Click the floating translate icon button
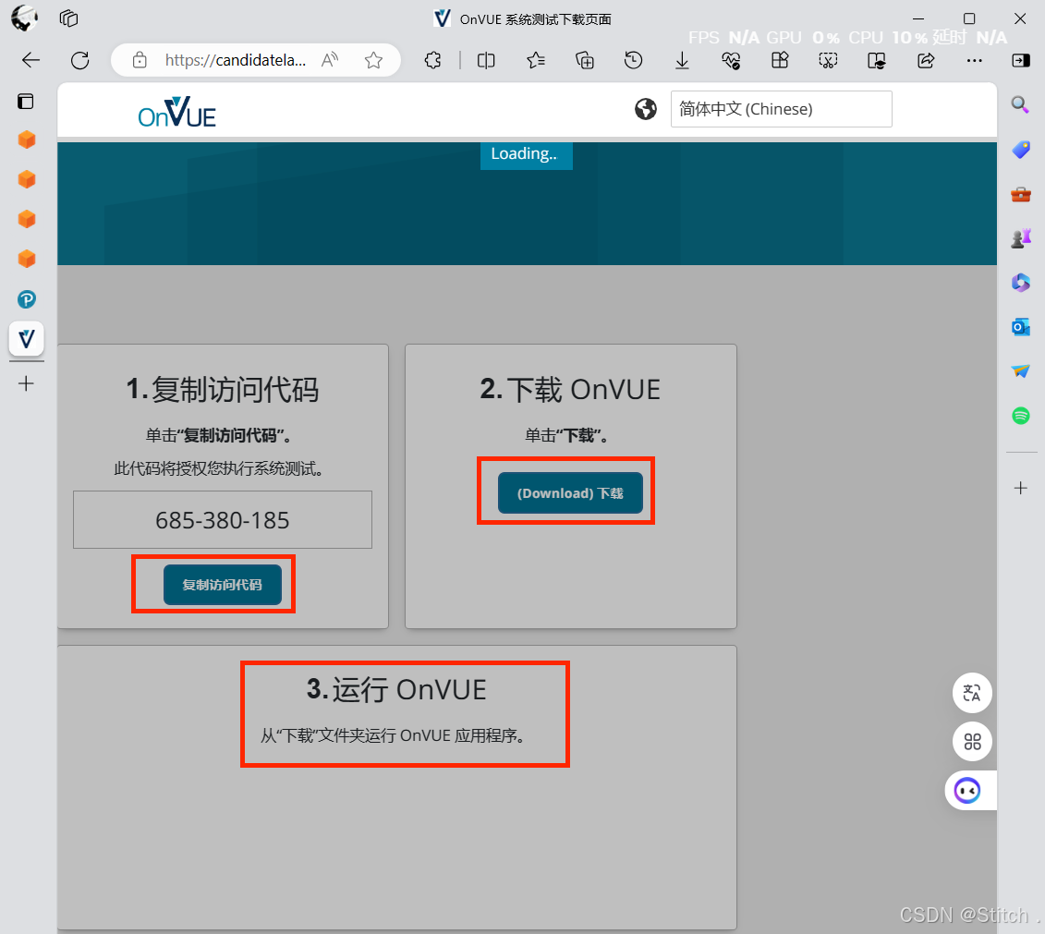 972,693
